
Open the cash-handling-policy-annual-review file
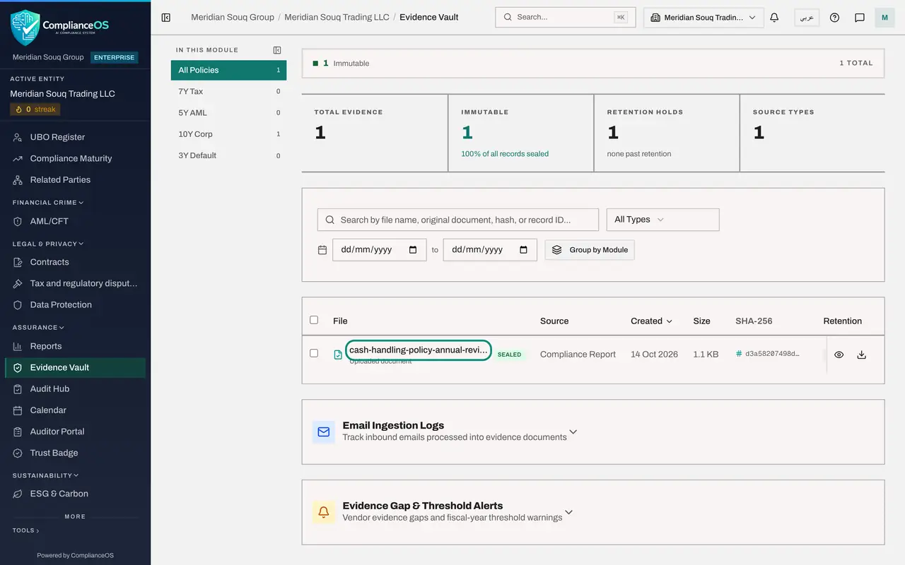click(x=419, y=350)
